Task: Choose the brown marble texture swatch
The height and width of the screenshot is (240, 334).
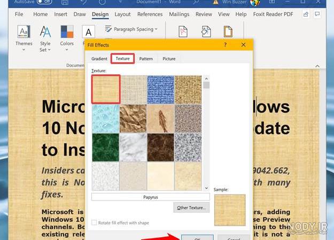Action: [x=161, y=148]
